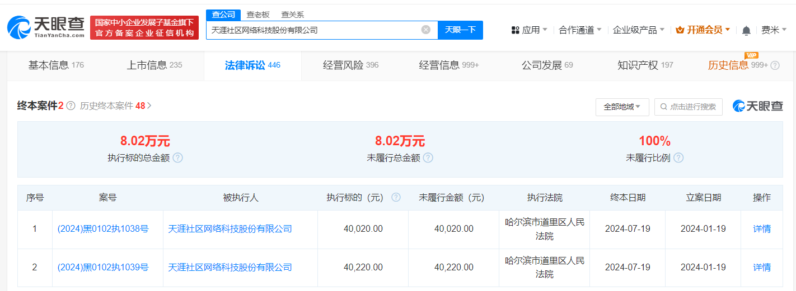Click help icon beside 未履行总金额

428,158
